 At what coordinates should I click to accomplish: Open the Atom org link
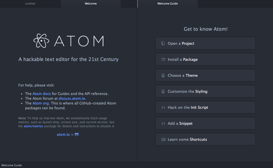pos(41,103)
